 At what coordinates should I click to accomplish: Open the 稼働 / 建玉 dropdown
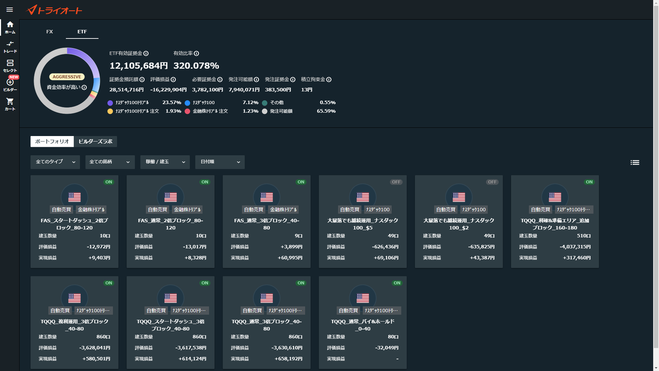pyautogui.click(x=165, y=162)
